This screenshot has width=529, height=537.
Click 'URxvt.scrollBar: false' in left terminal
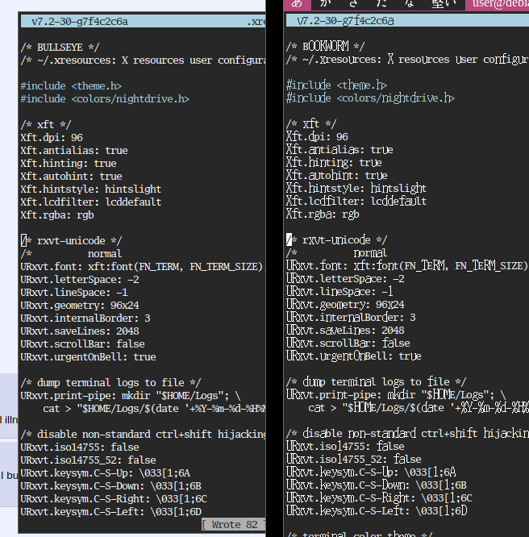pyautogui.click(x=82, y=343)
